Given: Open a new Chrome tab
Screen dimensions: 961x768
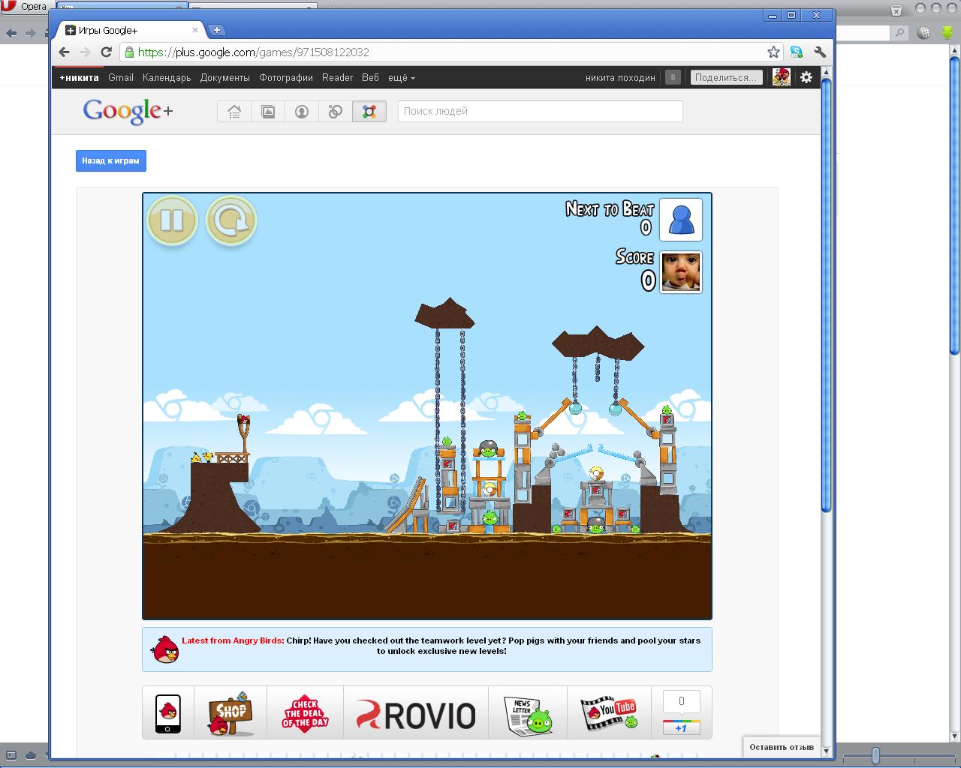Looking at the screenshot, I should [x=217, y=30].
